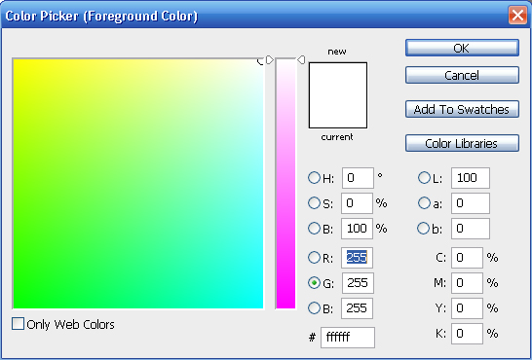Click the K black percentage field
This screenshot has width=532, height=360.
point(467,334)
